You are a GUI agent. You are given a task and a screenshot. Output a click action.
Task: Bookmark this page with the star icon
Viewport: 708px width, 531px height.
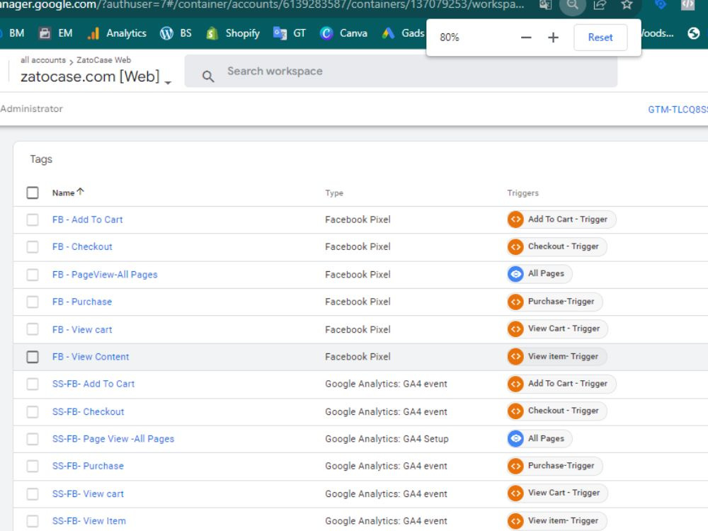click(626, 6)
